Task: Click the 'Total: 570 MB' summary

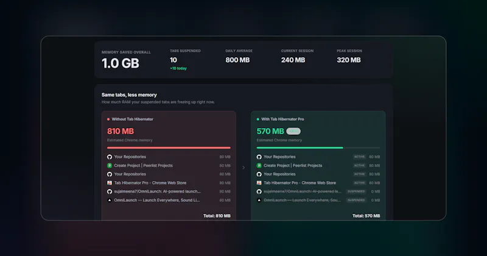Action: [x=366, y=216]
